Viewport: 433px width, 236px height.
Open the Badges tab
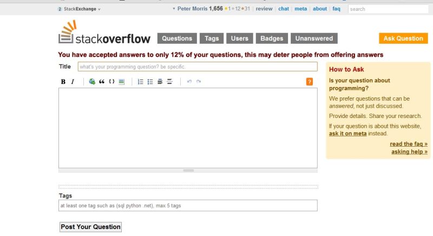pyautogui.click(x=272, y=38)
